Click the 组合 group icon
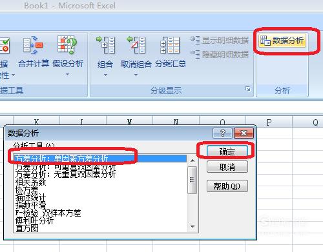323x252 pixels. coord(105,45)
